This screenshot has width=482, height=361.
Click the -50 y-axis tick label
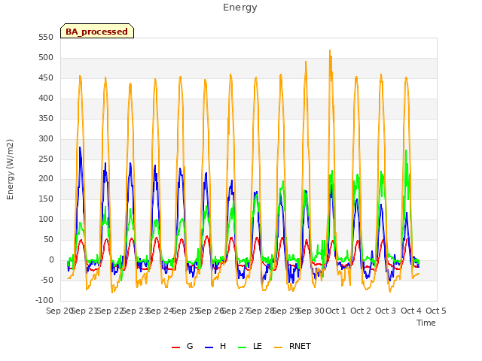click(x=47, y=281)
